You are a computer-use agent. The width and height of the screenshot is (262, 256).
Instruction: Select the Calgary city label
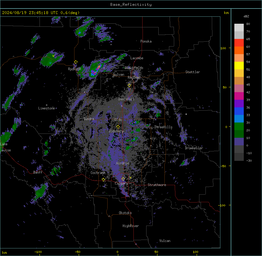(x=121, y=183)
